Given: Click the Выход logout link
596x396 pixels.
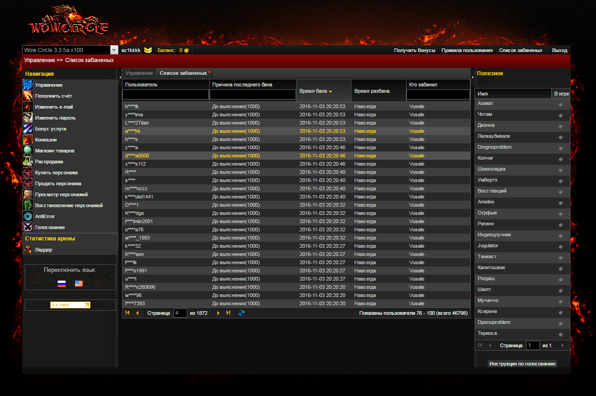Looking at the screenshot, I should pos(559,50).
